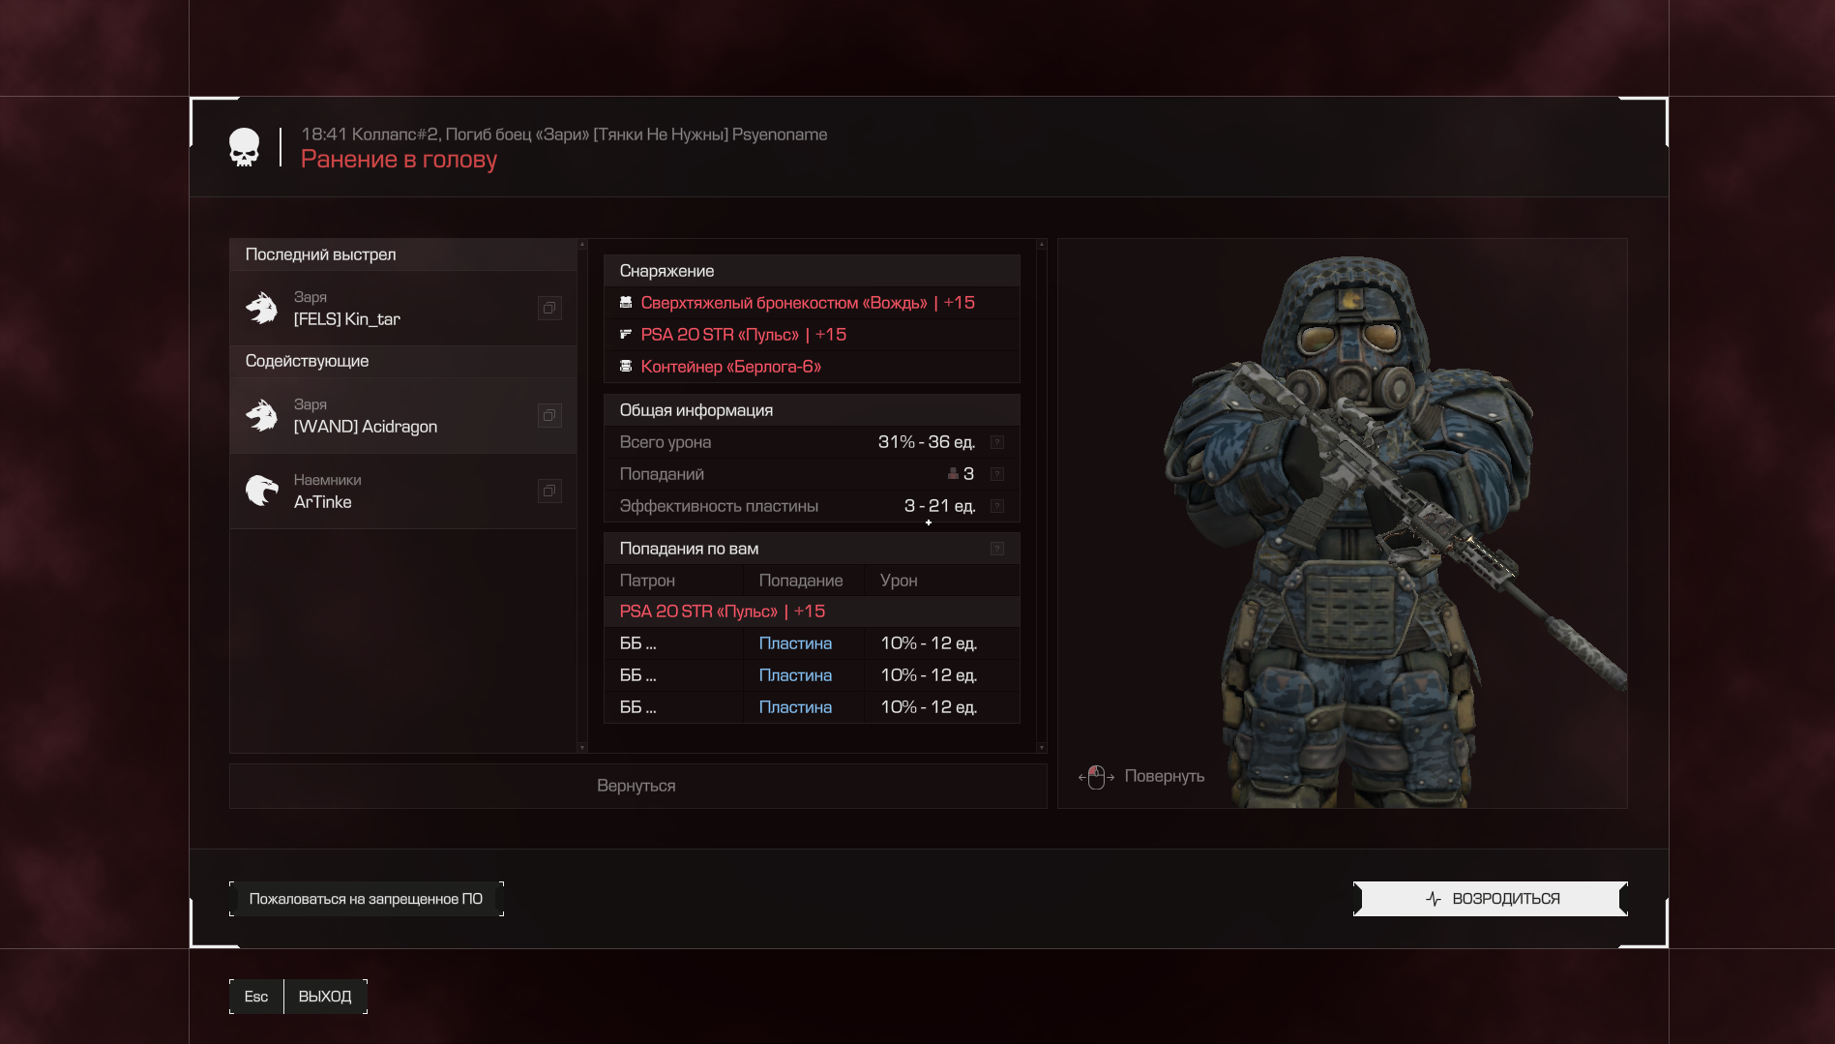Viewport: 1835px width, 1044px height.
Task: Open the Сверхтяжелый бронекостюм «Вождь» item link
Action: pyautogui.click(x=784, y=303)
